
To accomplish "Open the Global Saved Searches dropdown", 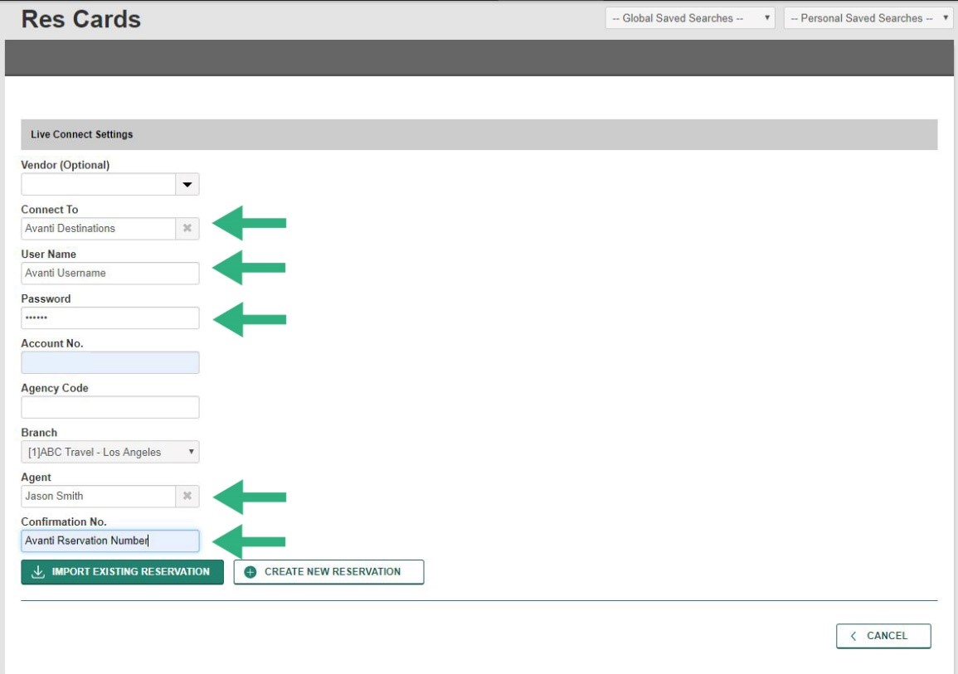I will tap(688, 17).
